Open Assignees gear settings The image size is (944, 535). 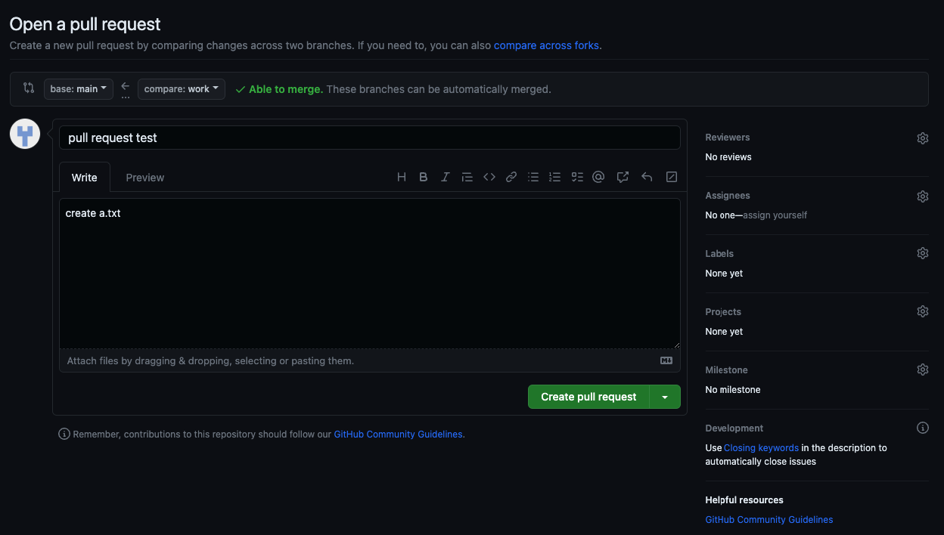923,196
